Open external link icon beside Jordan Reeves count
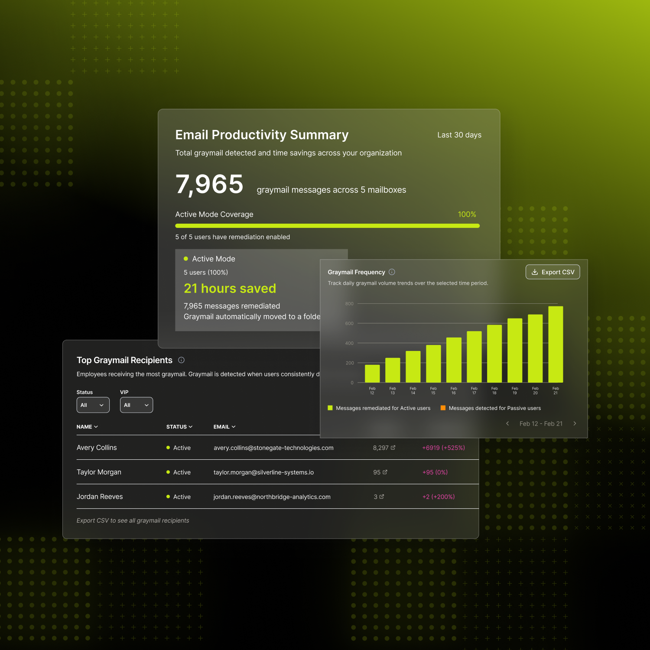 point(382,497)
